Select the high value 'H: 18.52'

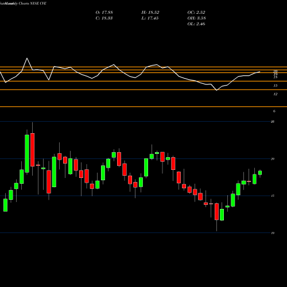pos(150,13)
